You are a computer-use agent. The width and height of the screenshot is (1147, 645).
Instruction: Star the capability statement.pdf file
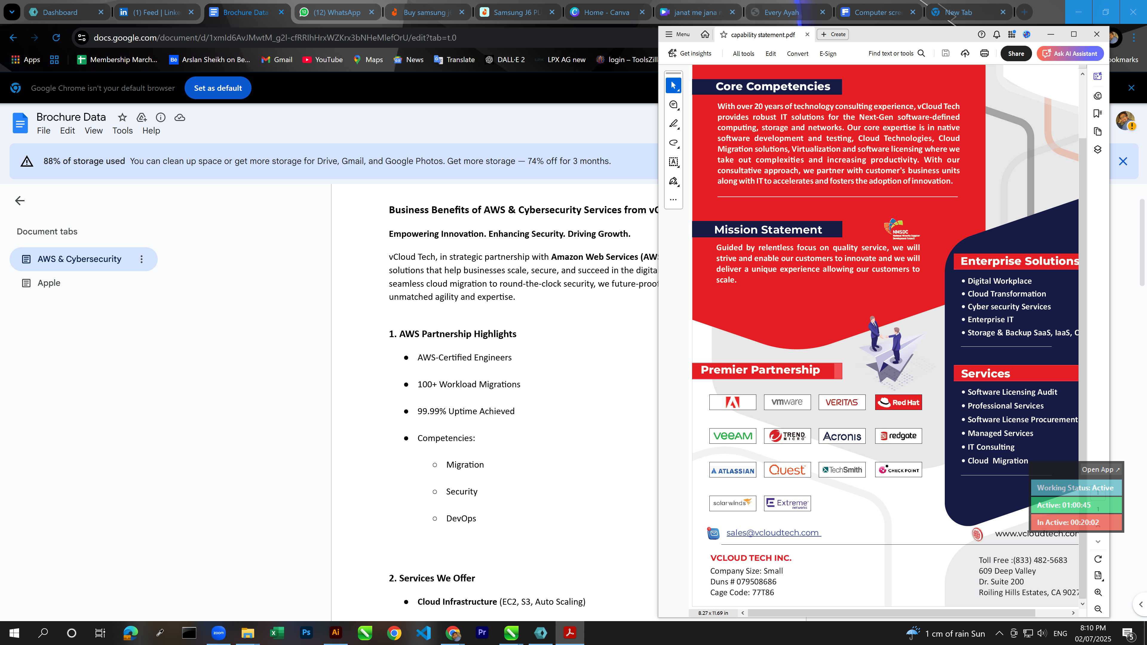pos(723,34)
